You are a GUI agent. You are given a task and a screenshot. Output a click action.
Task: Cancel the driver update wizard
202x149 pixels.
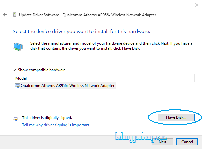click(187, 142)
